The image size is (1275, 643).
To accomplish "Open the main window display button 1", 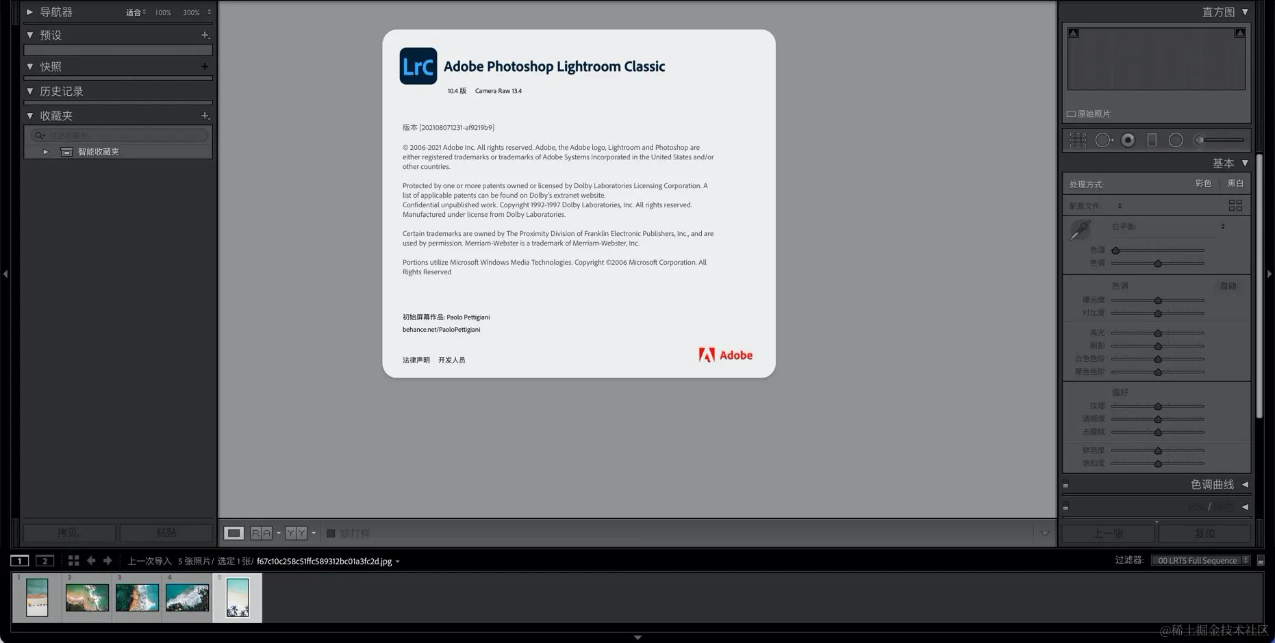I will click(20, 561).
